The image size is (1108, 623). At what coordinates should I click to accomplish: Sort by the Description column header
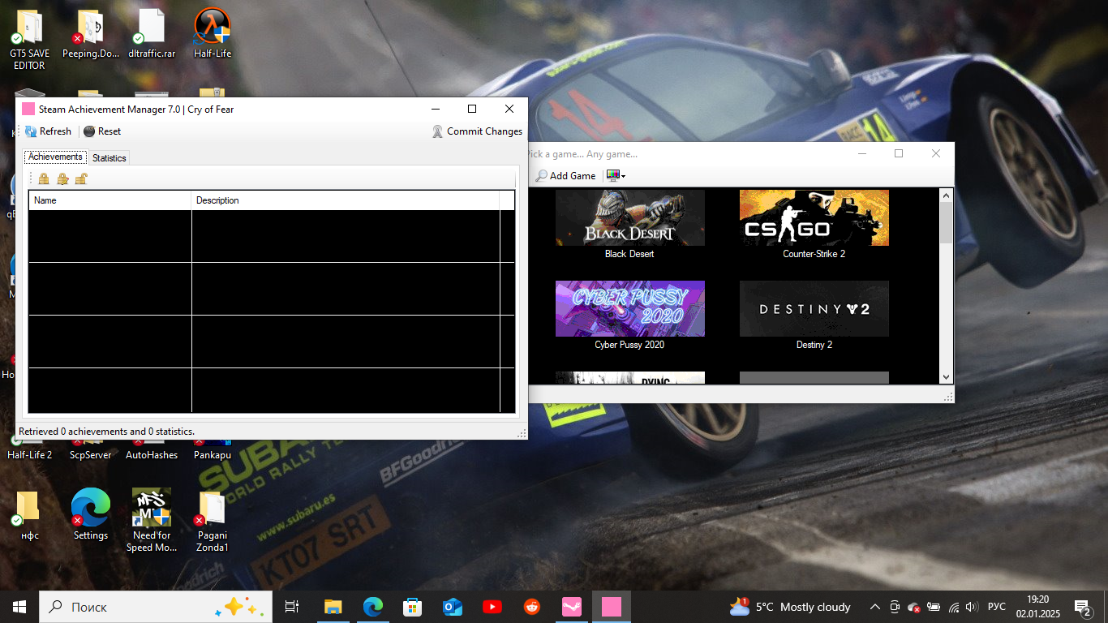pos(345,200)
